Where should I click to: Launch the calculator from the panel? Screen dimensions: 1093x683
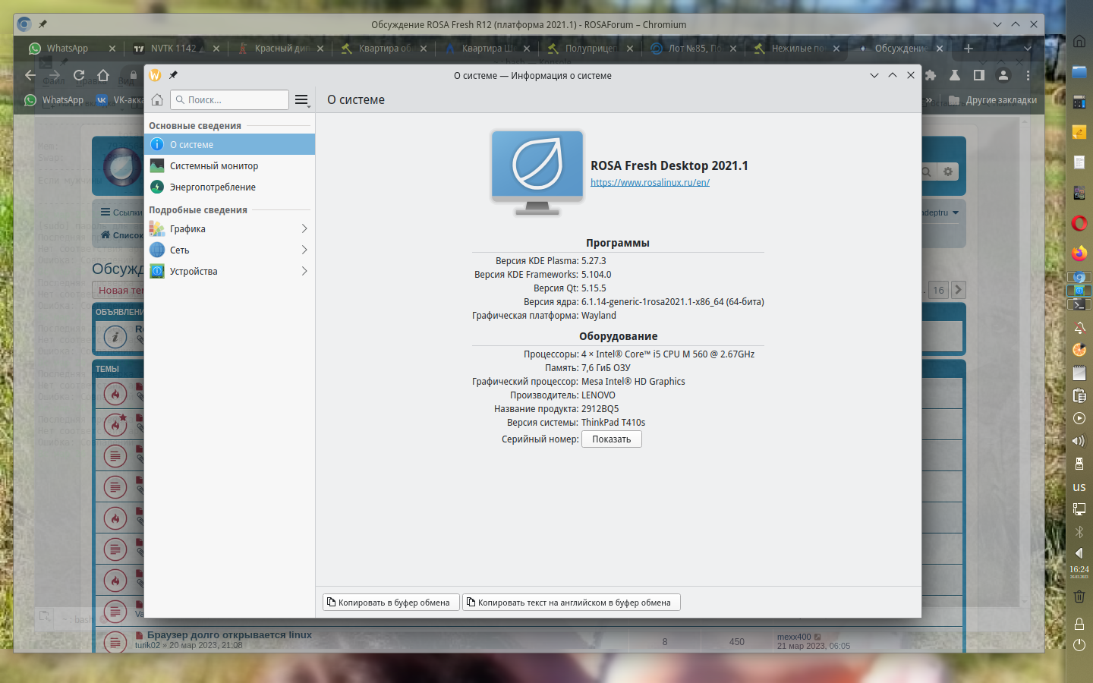(1079, 102)
